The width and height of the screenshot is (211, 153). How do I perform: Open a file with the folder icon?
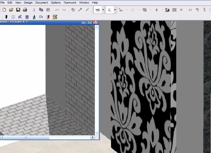pyautogui.click(x=11, y=10)
